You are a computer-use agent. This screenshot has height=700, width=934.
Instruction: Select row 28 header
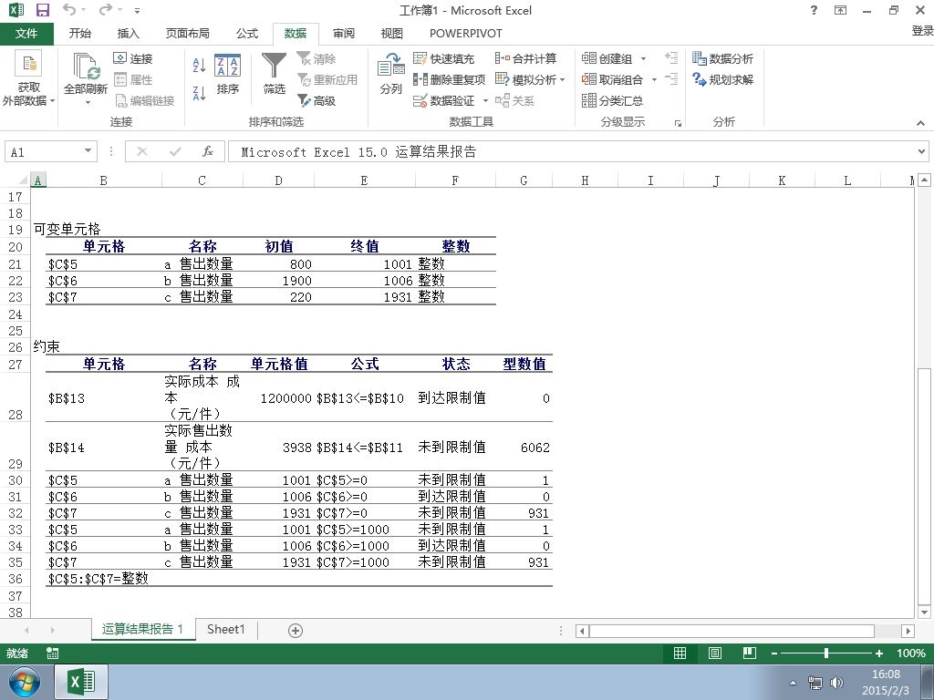pyautogui.click(x=15, y=397)
